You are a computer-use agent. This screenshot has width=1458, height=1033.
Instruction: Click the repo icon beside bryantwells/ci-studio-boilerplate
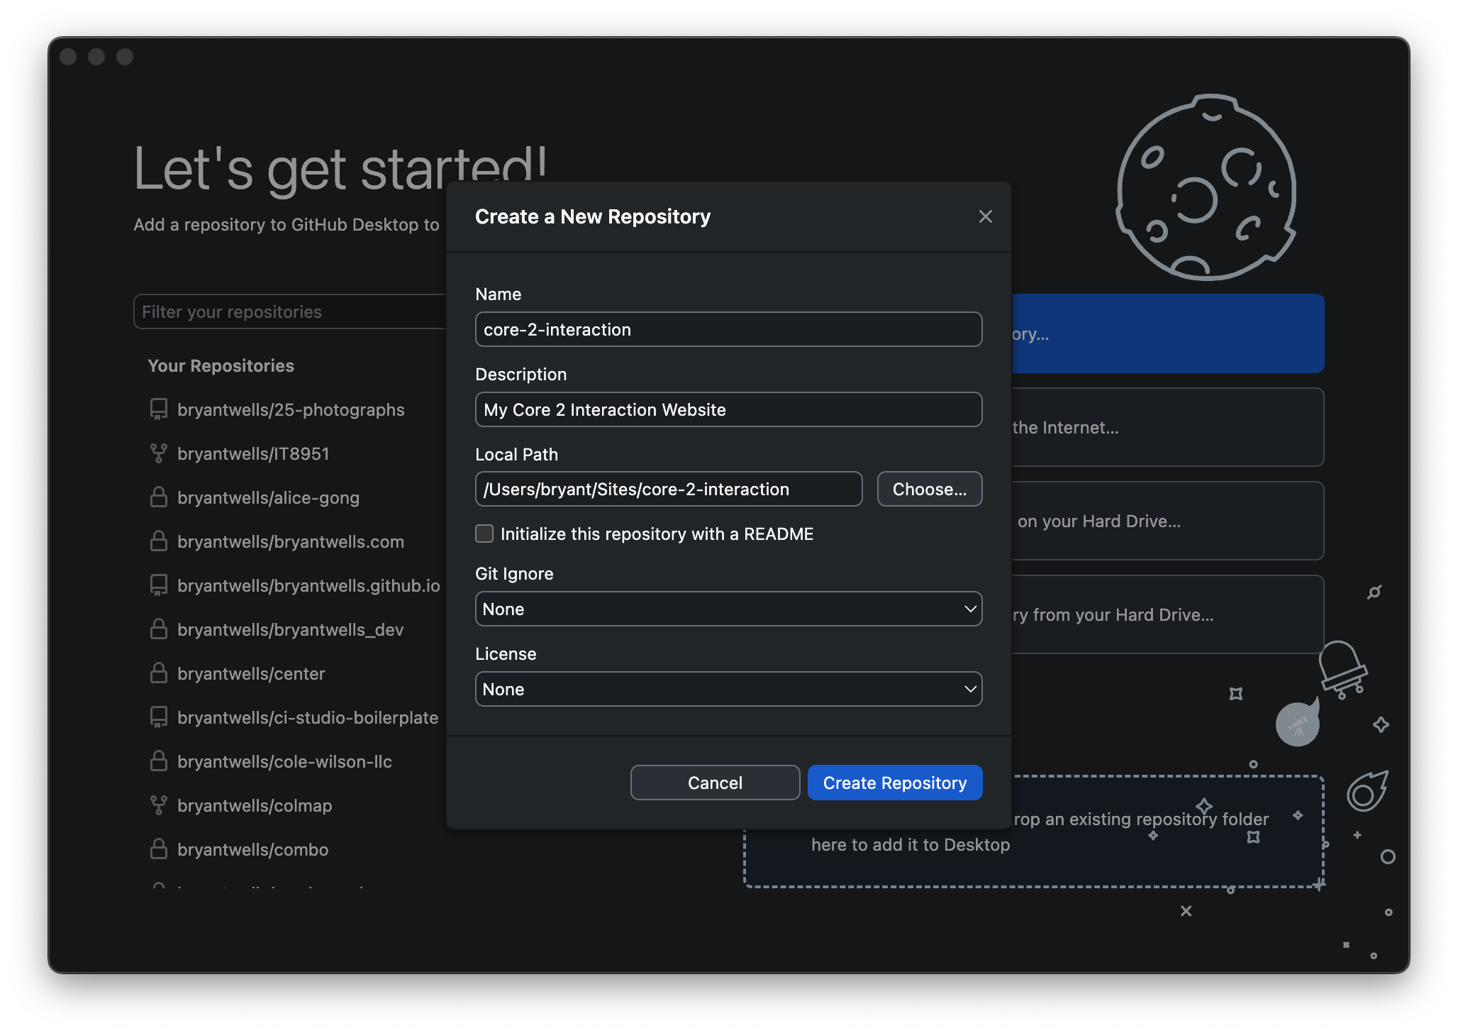[x=159, y=717]
